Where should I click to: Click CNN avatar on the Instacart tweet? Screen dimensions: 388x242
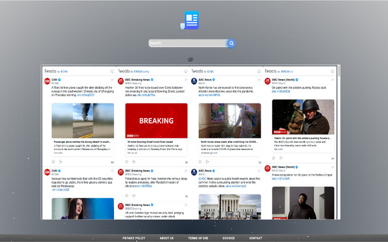47,172
